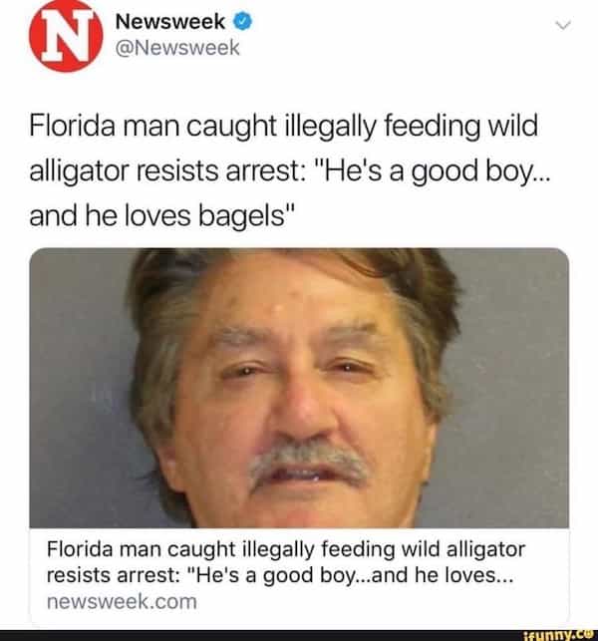The width and height of the screenshot is (598, 641).
Task: Open the newsweek.com domain link
Action: [x=122, y=602]
